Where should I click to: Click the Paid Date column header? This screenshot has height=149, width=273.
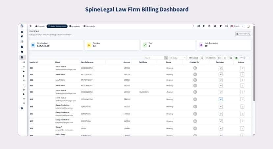[143, 62]
